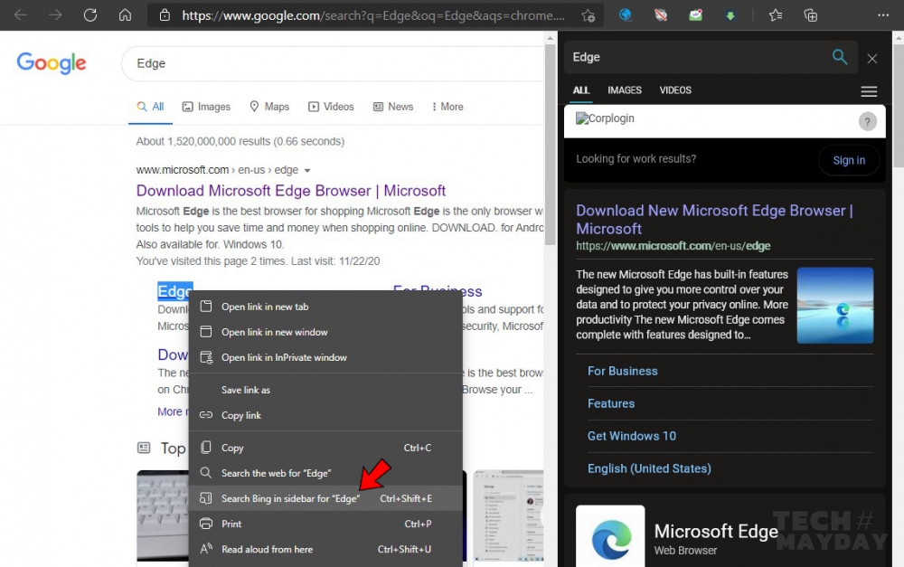904x567 pixels.
Task: Choose Copy with Ctrl+C shortcut
Action: coord(325,448)
